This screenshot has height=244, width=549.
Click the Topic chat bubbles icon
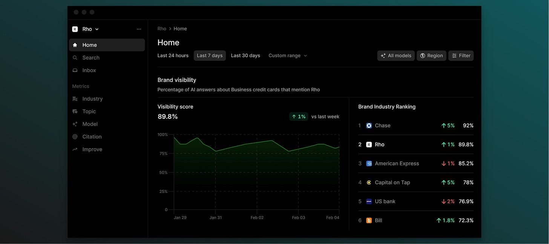click(75, 111)
